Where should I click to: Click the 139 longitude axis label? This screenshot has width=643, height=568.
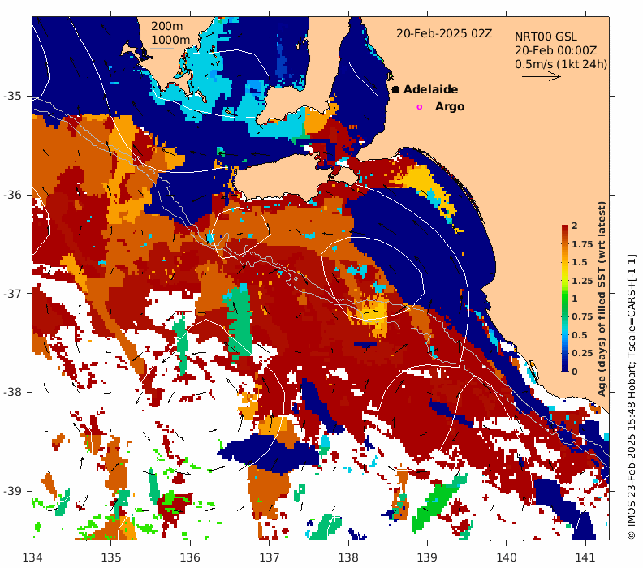pos(427,557)
